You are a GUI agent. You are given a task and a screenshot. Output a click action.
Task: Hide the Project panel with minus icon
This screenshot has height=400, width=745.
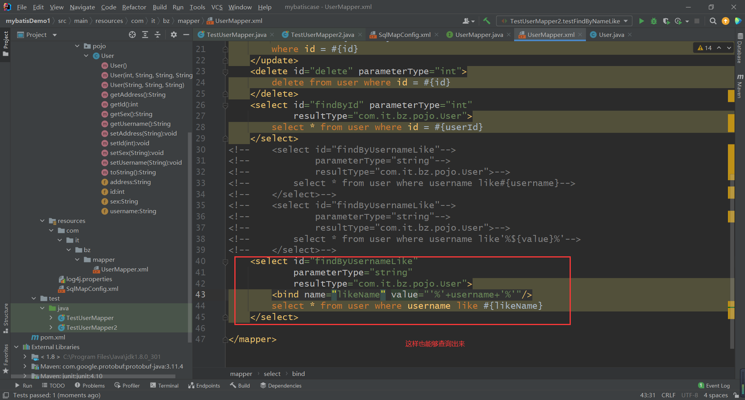[186, 35]
